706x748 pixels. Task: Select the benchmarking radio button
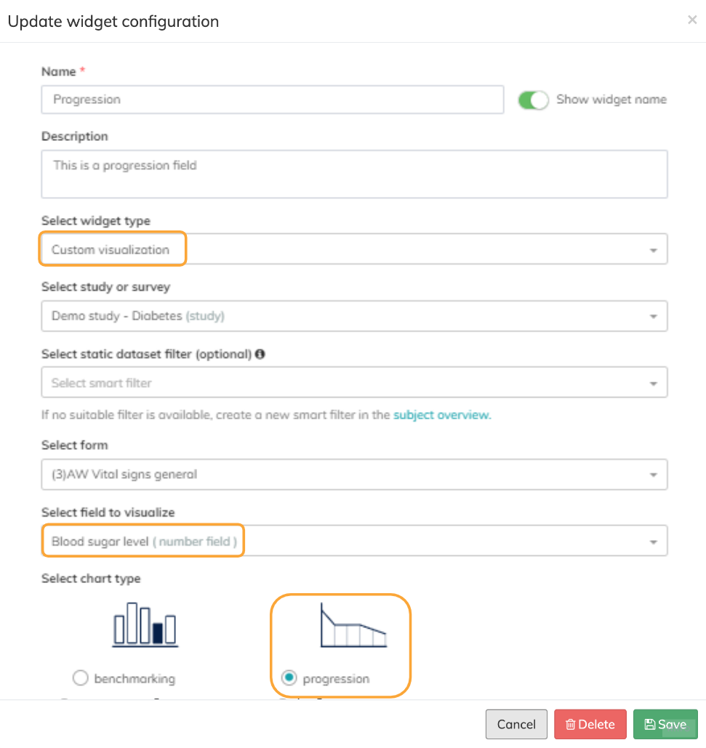point(81,678)
